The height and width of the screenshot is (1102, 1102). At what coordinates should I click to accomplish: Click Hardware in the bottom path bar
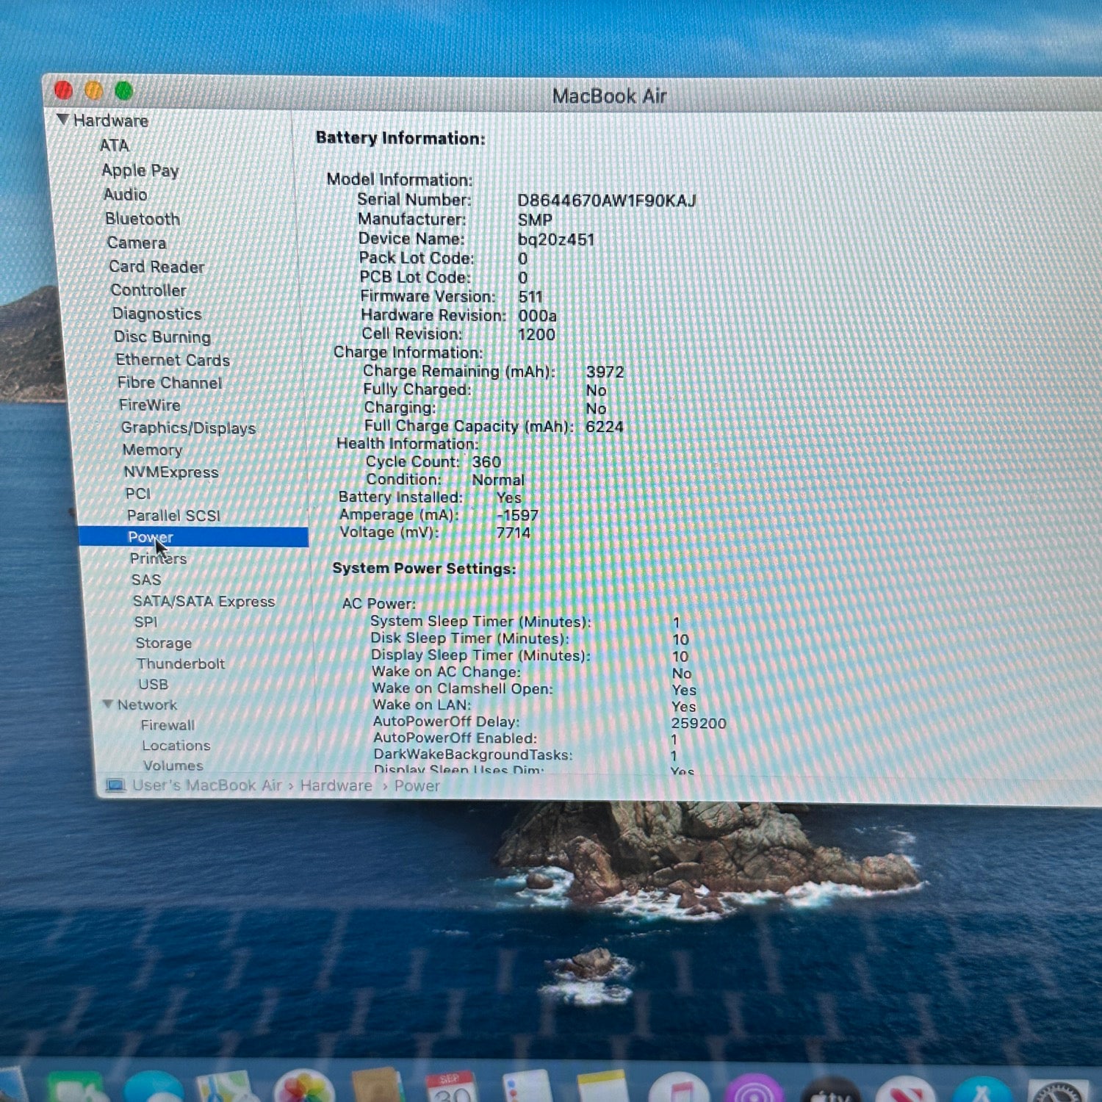336,785
